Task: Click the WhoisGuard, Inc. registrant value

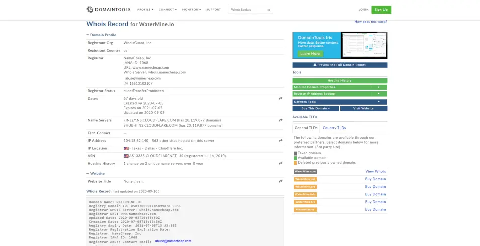Action: [x=138, y=43]
